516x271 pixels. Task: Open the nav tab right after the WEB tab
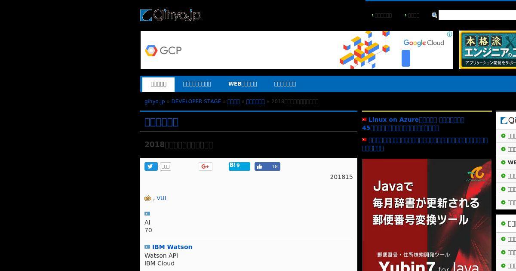pyautogui.click(x=285, y=84)
